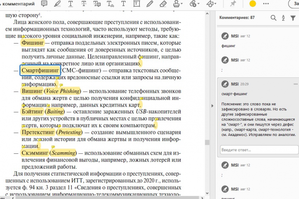Select the sticky note comment tool

(44, 4)
